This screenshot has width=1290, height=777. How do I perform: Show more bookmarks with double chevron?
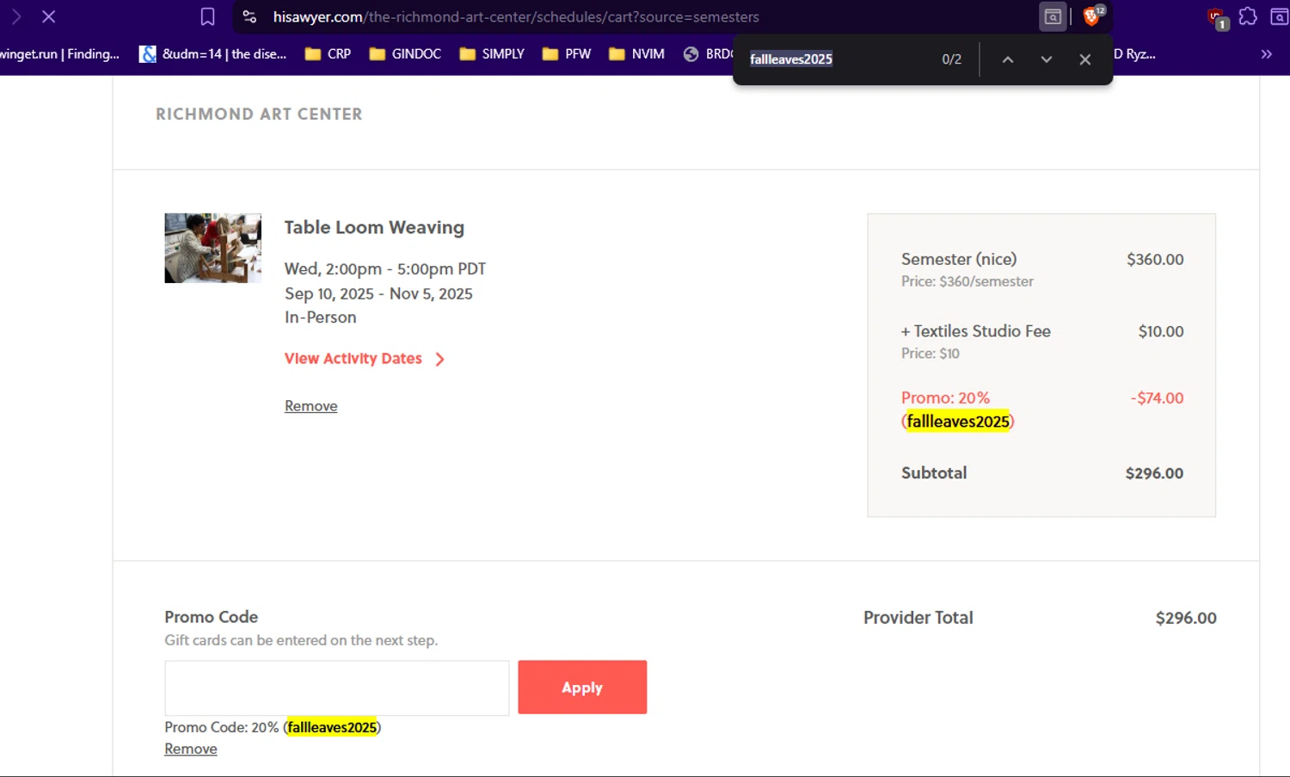1266,53
